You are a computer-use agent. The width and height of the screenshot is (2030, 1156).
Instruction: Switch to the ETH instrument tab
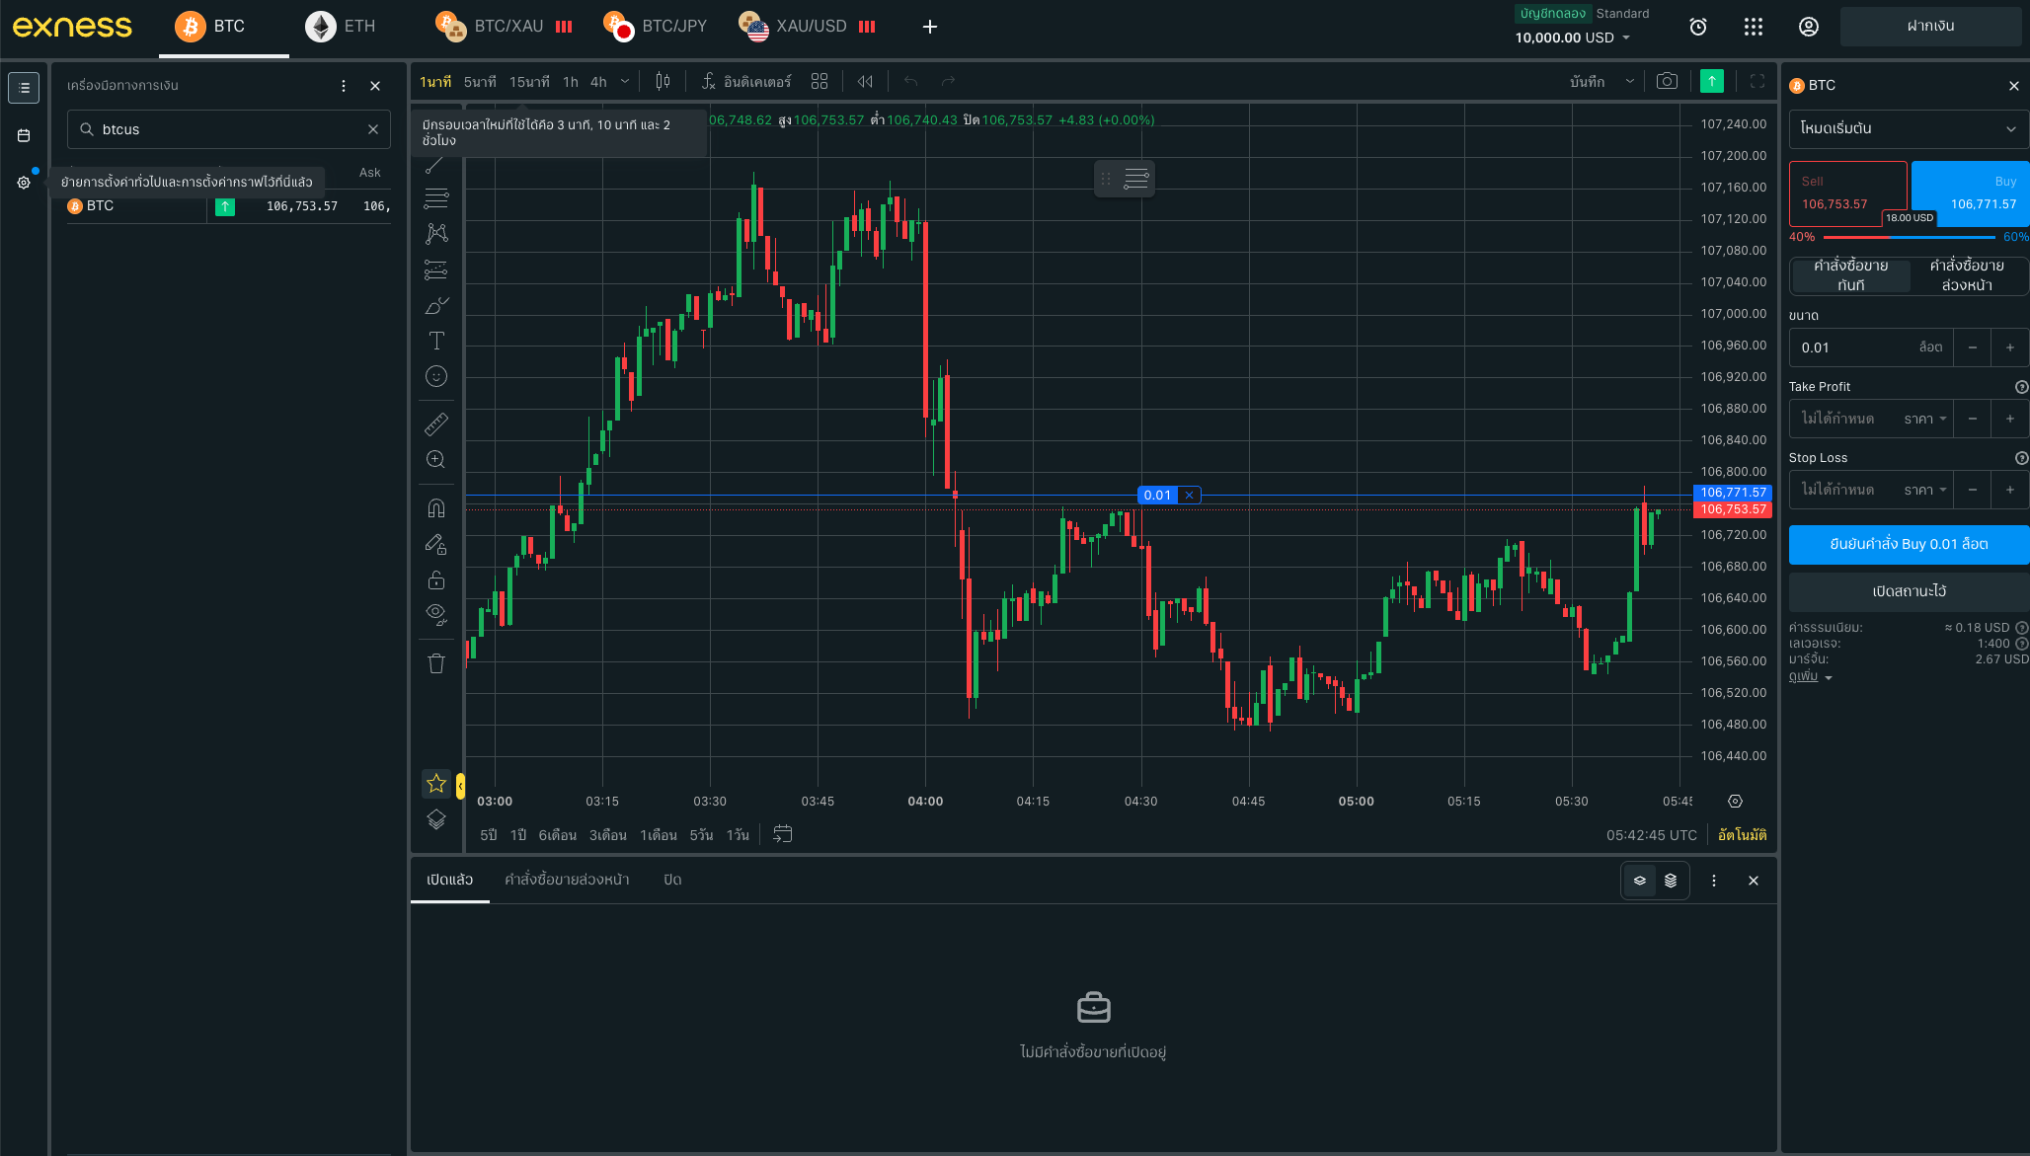341,27
